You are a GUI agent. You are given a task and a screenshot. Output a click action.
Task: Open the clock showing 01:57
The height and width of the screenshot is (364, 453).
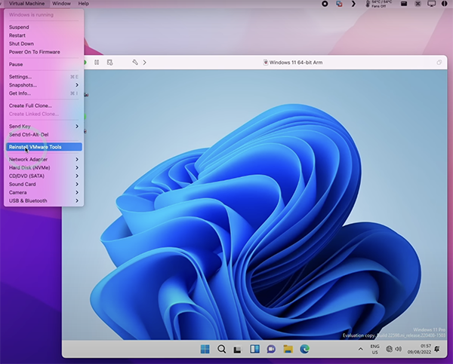point(419,349)
